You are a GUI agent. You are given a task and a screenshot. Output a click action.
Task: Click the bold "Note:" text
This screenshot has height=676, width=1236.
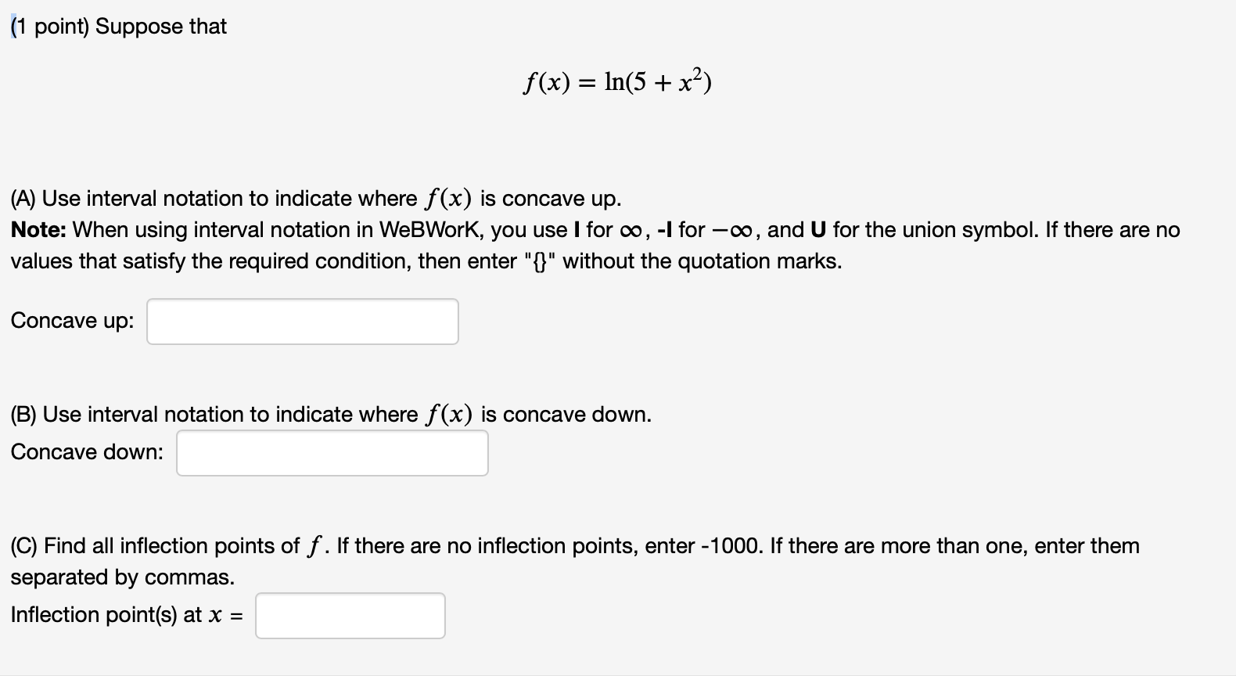point(37,229)
